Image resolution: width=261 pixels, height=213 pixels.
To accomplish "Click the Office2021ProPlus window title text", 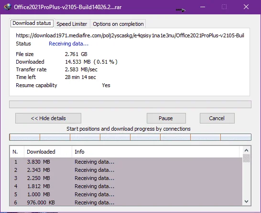I will coord(68,7).
